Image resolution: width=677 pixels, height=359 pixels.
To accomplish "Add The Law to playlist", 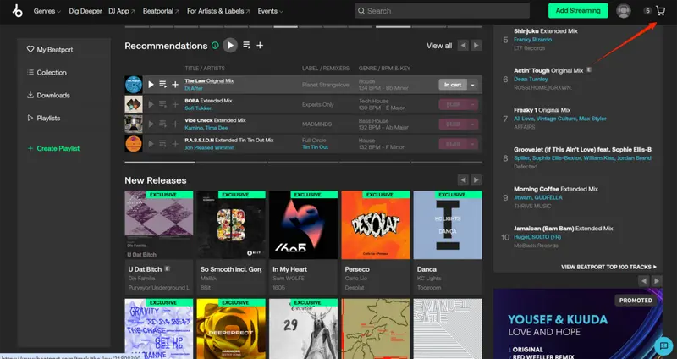I will click(x=175, y=85).
